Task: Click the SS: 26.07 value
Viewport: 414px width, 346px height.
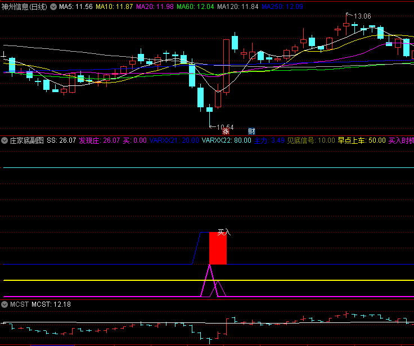Action: [61, 140]
